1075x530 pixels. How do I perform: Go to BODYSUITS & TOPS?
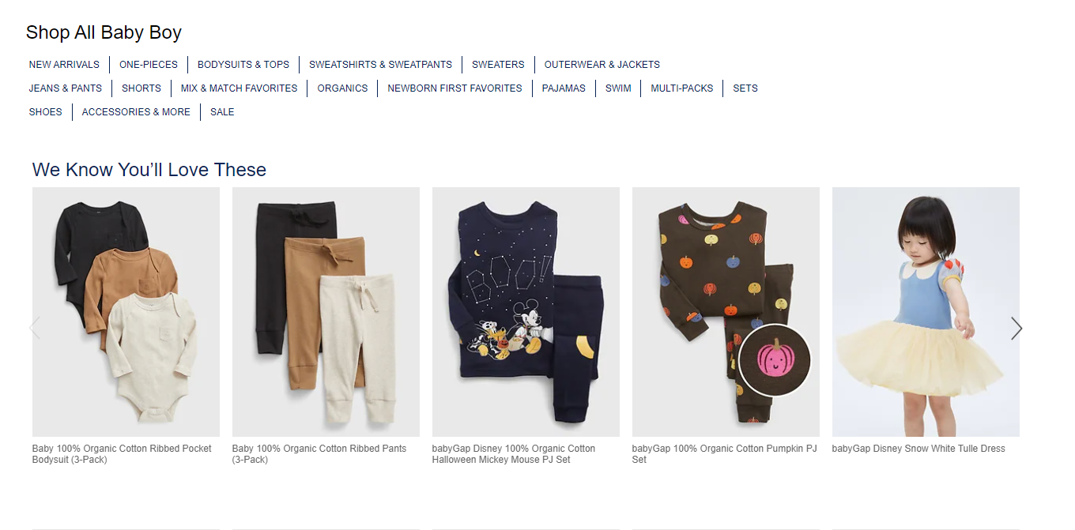pyautogui.click(x=243, y=65)
